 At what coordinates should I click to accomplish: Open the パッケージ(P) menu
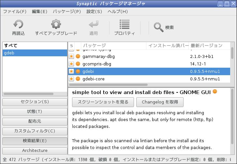67,12
